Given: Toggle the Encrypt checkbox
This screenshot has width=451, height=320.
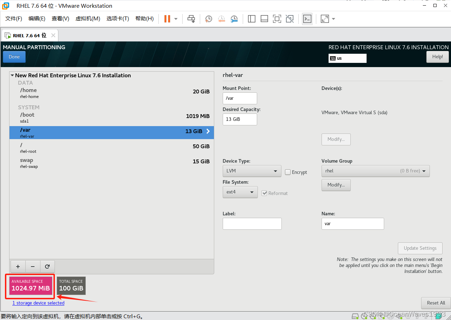Looking at the screenshot, I should pos(288,172).
